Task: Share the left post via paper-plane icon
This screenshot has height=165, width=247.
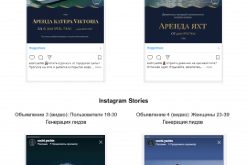Action: pos(50,57)
